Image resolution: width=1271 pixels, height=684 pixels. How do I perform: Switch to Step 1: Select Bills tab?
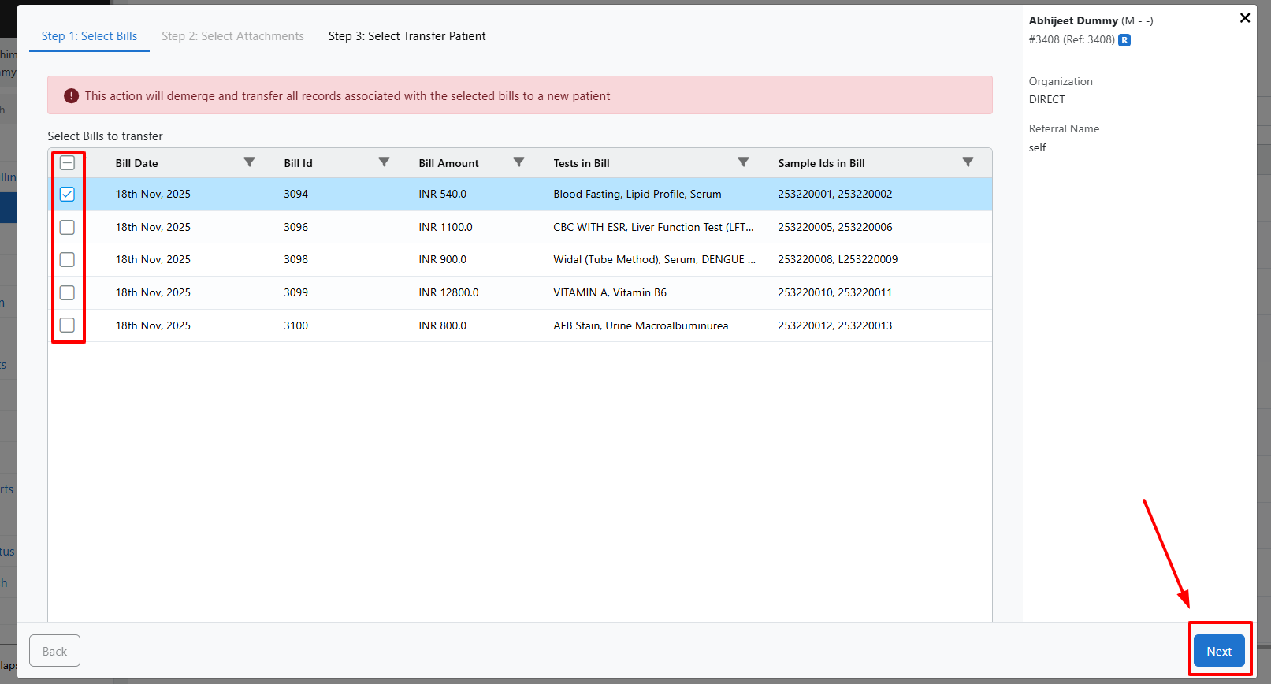click(x=89, y=36)
